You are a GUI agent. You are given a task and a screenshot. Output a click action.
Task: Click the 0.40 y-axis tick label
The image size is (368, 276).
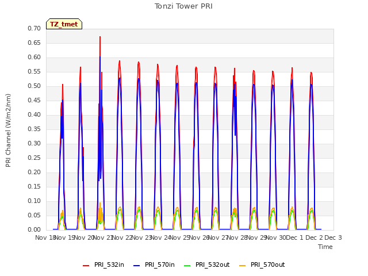(34, 115)
